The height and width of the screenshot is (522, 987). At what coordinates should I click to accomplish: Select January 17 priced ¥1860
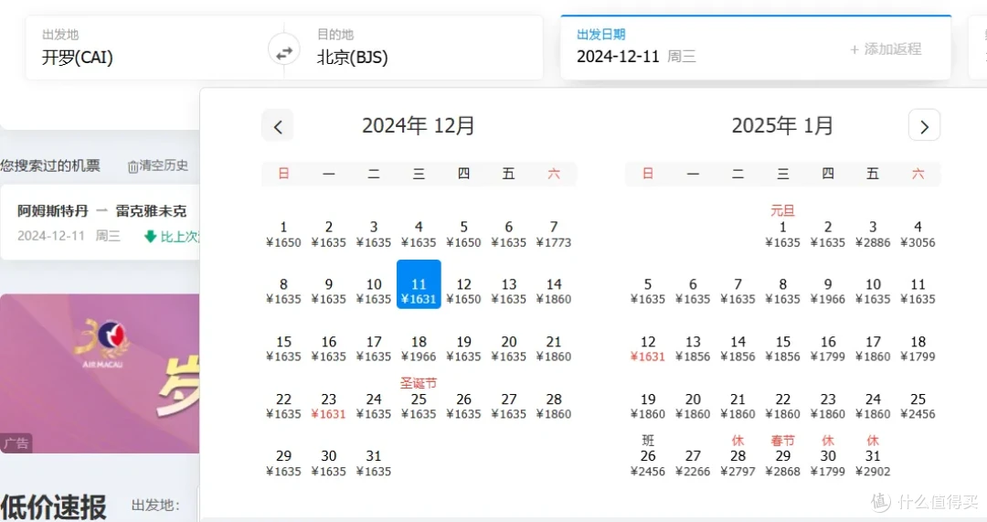(873, 349)
